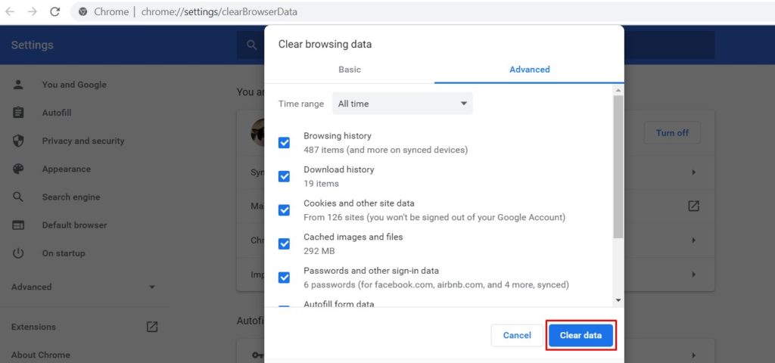
Task: Click the Clear data button
Action: coord(580,335)
